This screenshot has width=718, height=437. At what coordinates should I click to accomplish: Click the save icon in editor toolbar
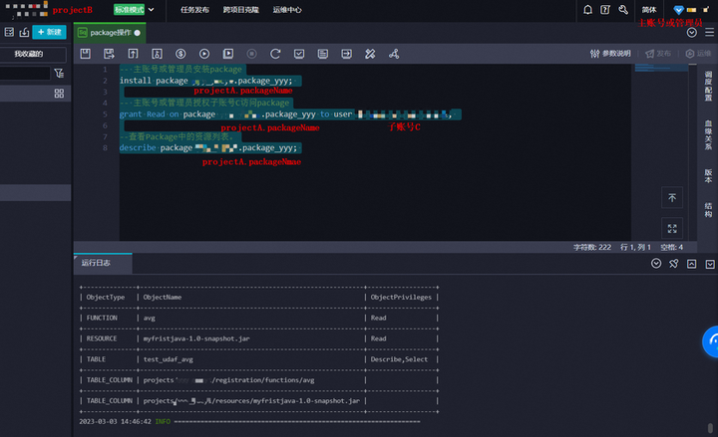(x=85, y=54)
